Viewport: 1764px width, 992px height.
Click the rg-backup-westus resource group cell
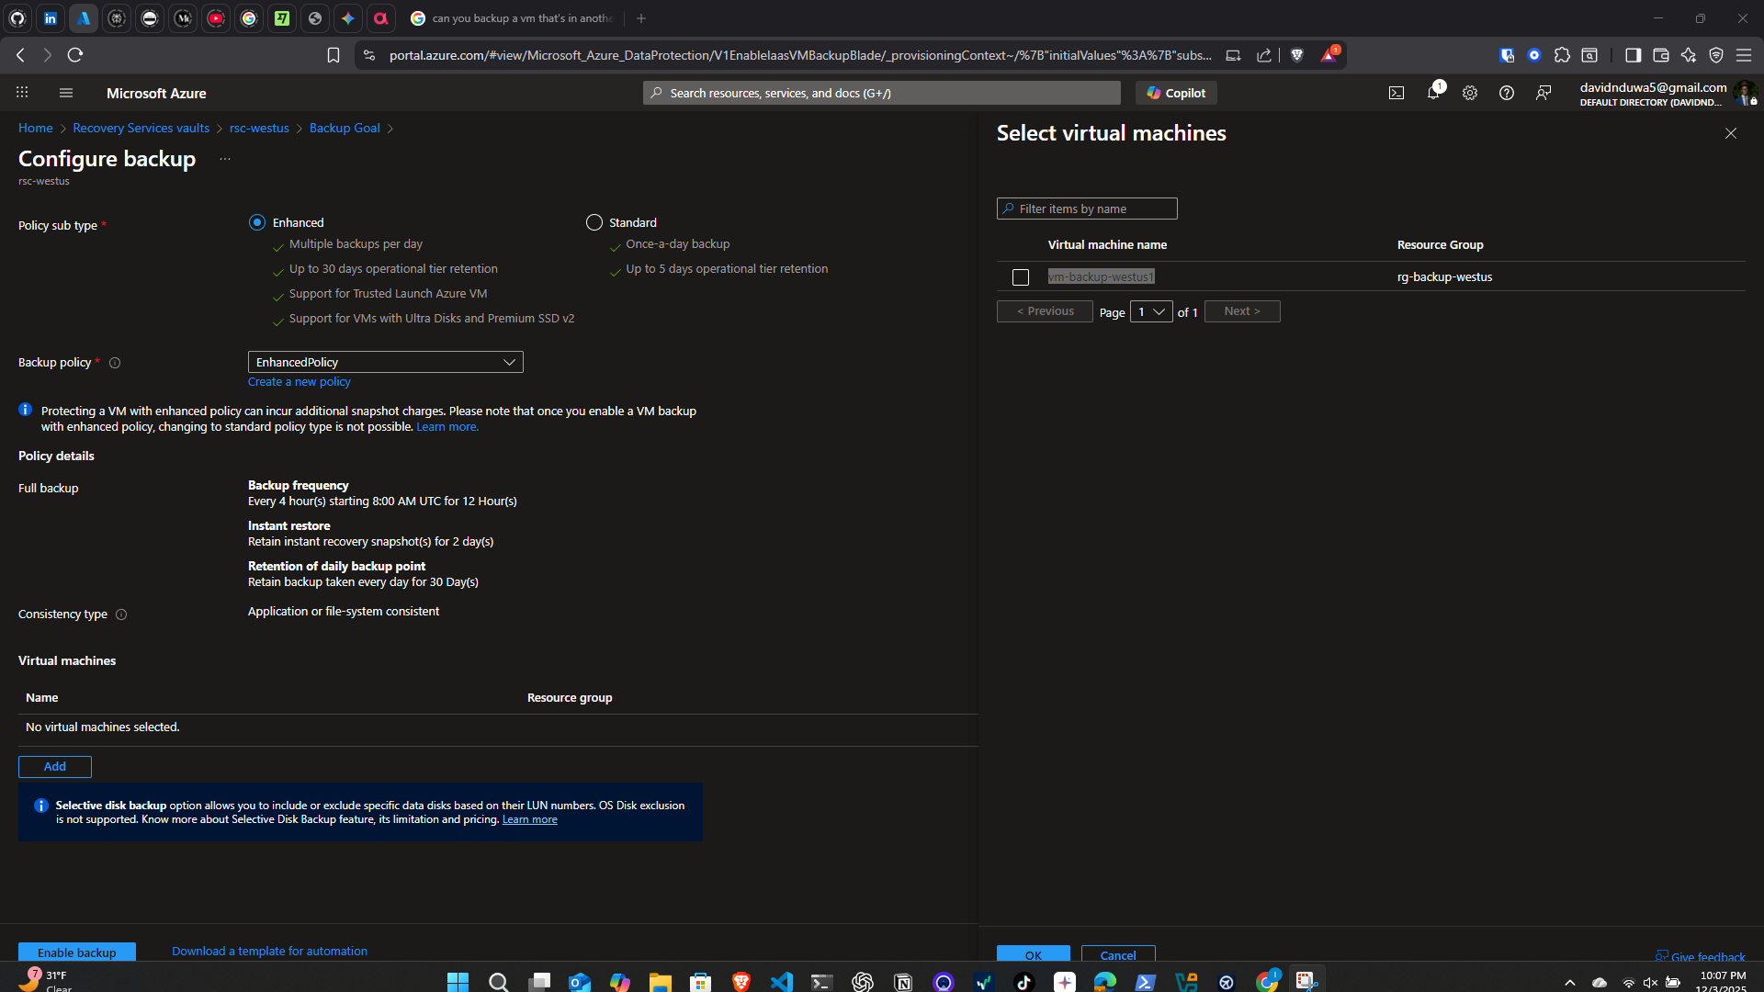pyautogui.click(x=1444, y=276)
